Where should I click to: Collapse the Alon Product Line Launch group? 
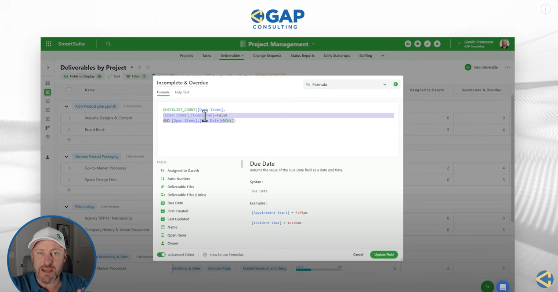(66, 106)
